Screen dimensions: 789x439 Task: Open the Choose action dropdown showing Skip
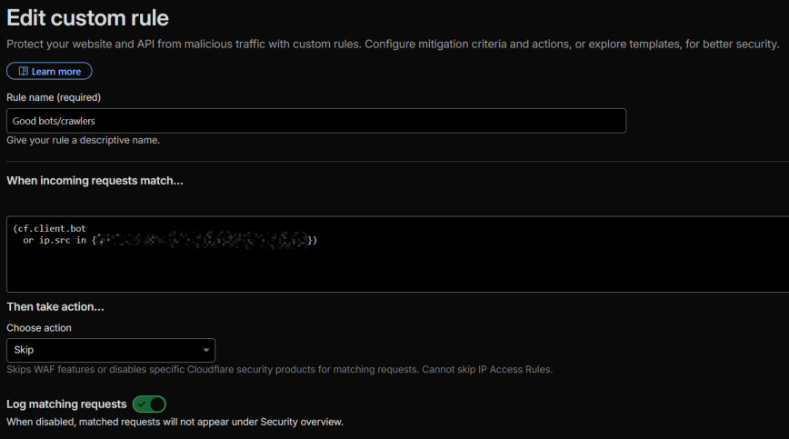[x=111, y=350]
